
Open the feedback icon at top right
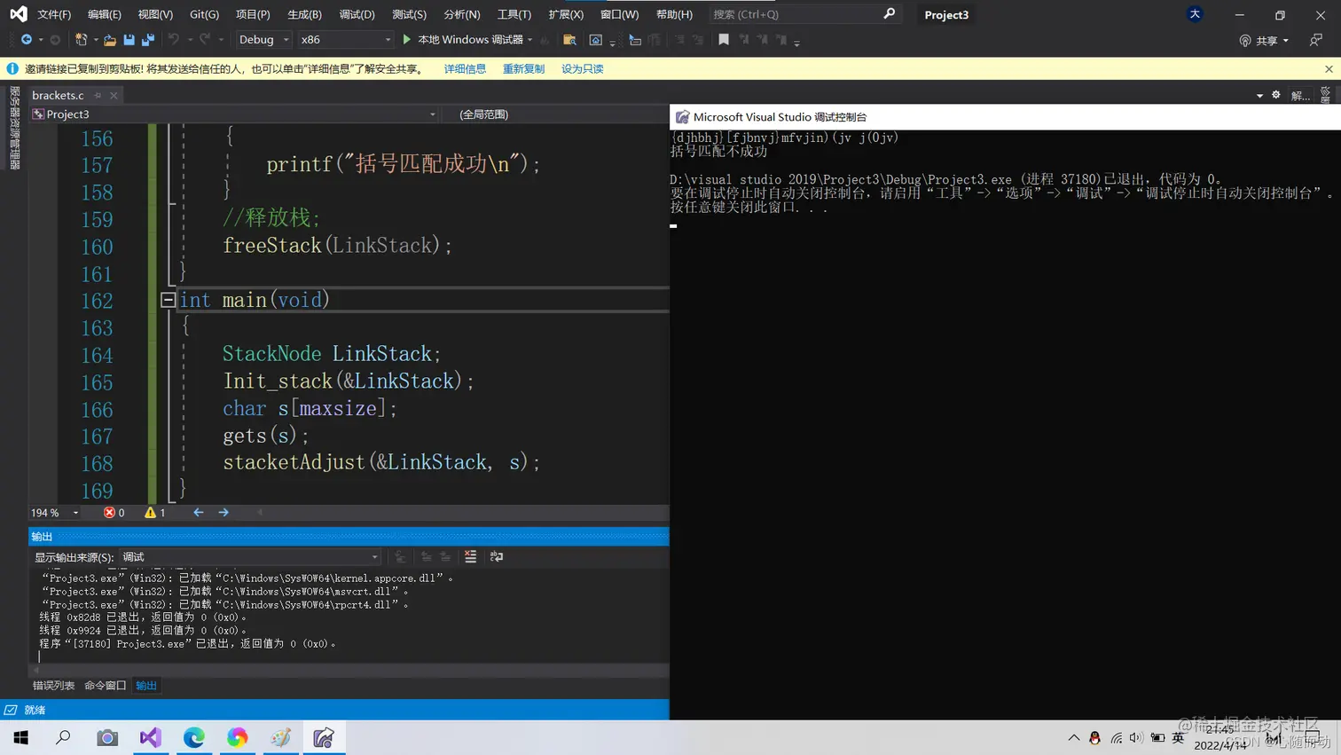click(1316, 40)
